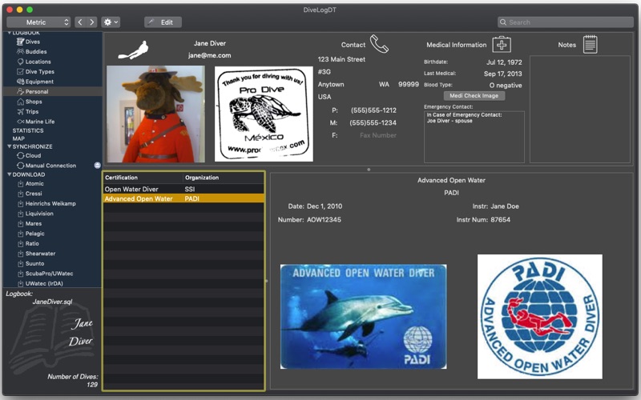The height and width of the screenshot is (400, 641).
Task: Open the STATISTICS section
Action: click(28, 130)
